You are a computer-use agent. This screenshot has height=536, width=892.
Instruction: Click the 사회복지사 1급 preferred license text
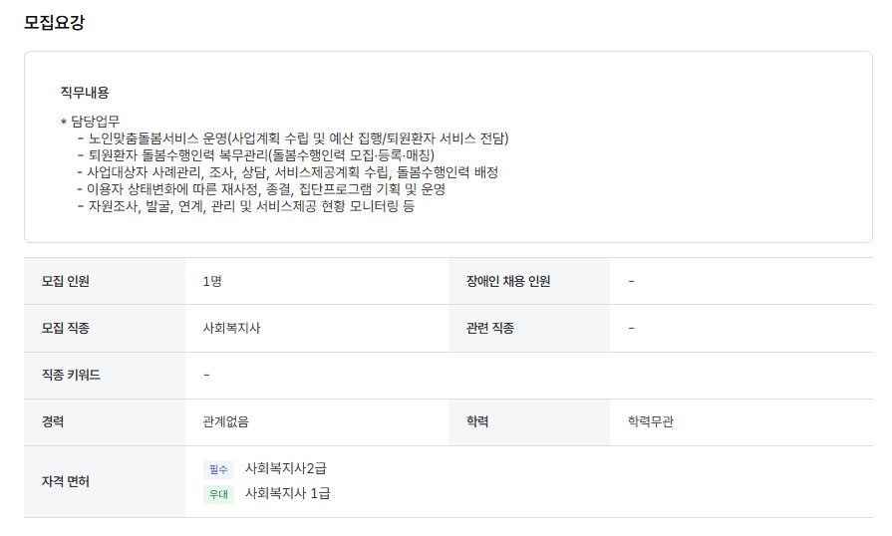pyautogui.click(x=287, y=493)
